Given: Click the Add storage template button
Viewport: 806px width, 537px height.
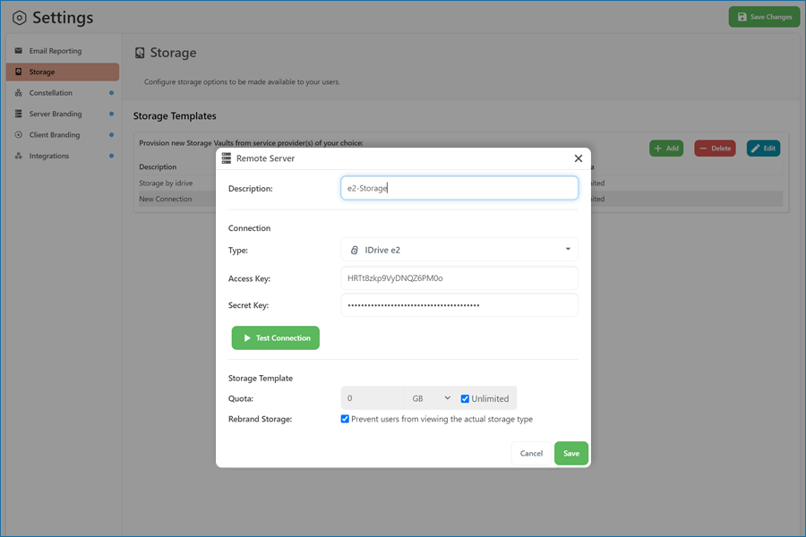Looking at the screenshot, I should tap(666, 148).
